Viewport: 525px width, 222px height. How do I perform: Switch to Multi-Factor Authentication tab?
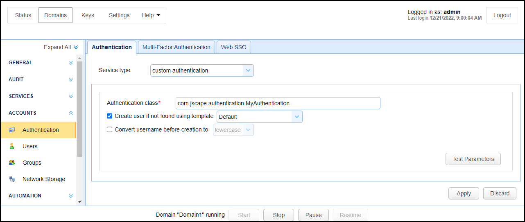coord(176,47)
